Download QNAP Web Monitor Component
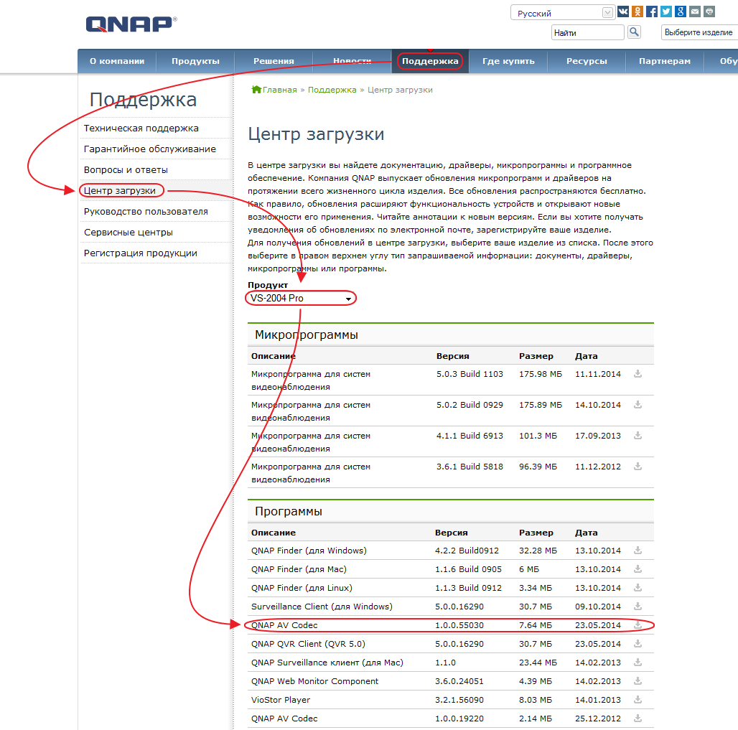 [x=637, y=680]
